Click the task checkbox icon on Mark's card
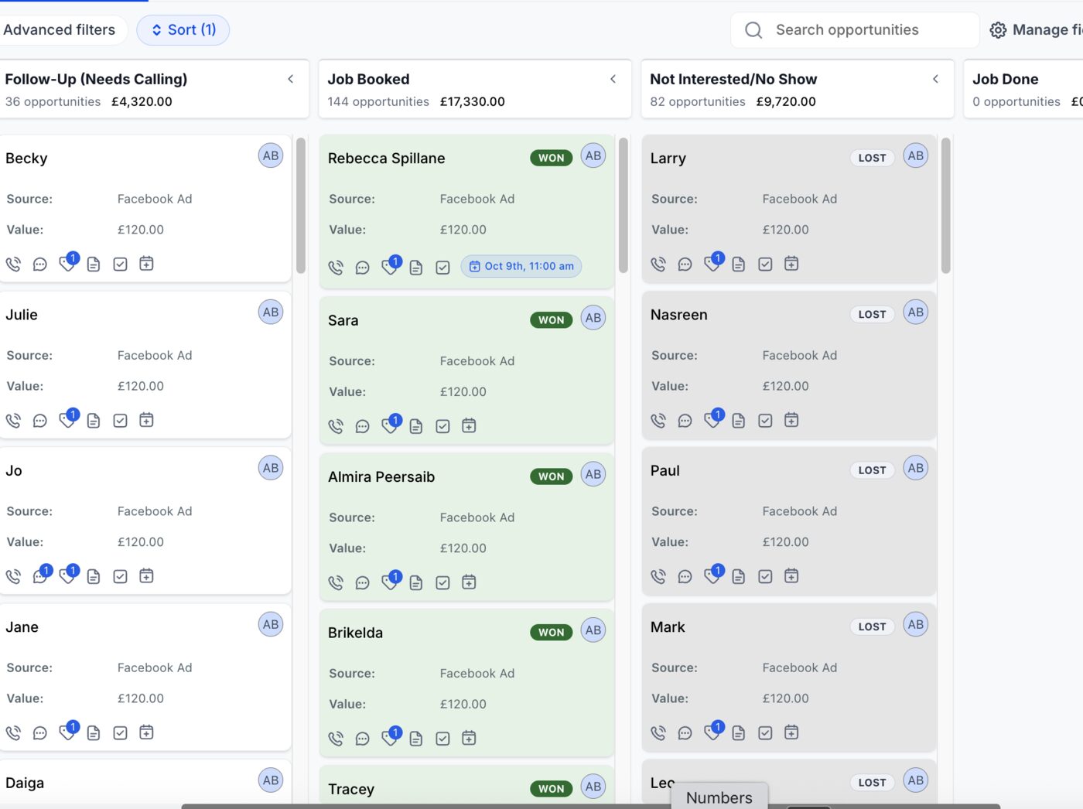This screenshot has height=809, width=1083. pos(765,732)
